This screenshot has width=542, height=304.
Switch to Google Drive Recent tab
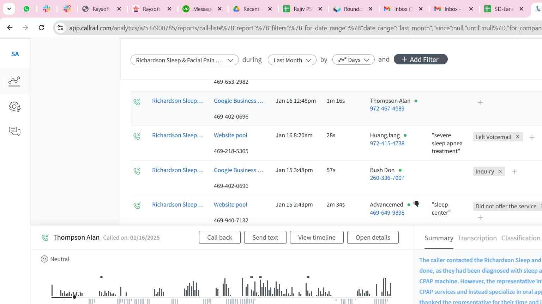[252, 9]
